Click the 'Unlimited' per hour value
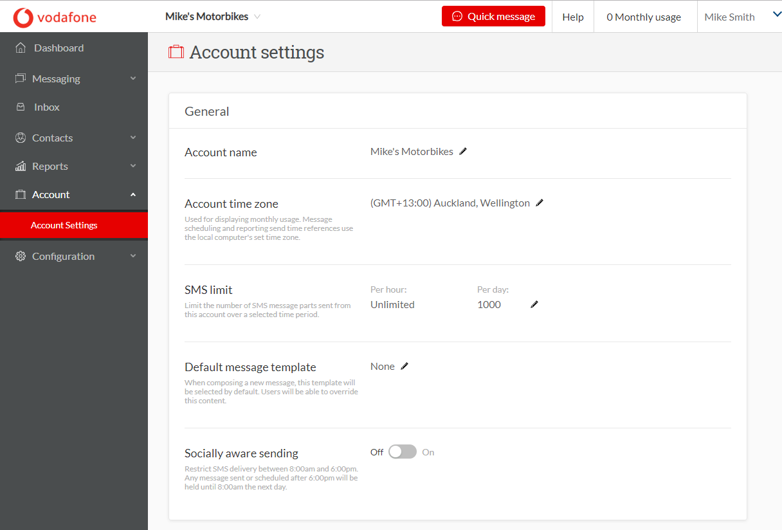This screenshot has width=782, height=530. point(392,305)
